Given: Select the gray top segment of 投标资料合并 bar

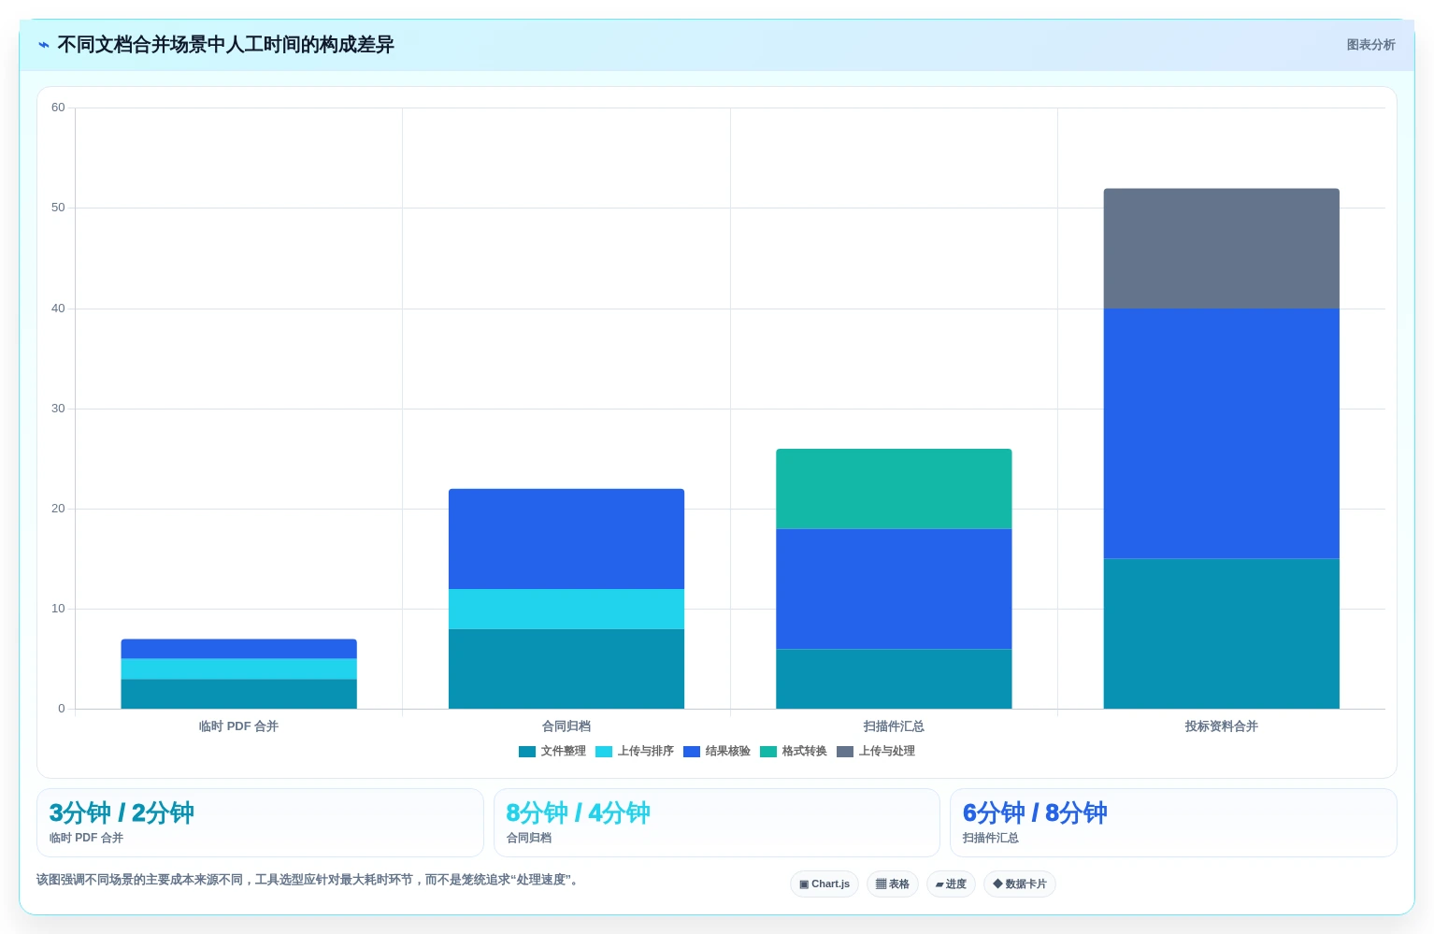Looking at the screenshot, I should [x=1221, y=249].
